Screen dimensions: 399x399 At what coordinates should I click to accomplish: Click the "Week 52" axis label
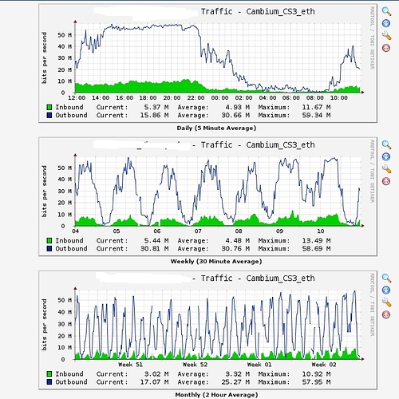click(x=195, y=365)
